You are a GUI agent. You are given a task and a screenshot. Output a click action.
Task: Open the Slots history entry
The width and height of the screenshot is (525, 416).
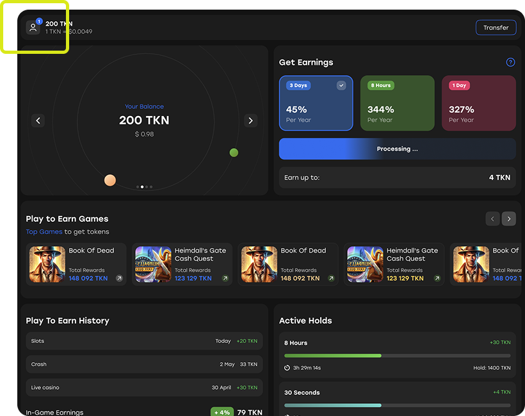[x=144, y=341]
